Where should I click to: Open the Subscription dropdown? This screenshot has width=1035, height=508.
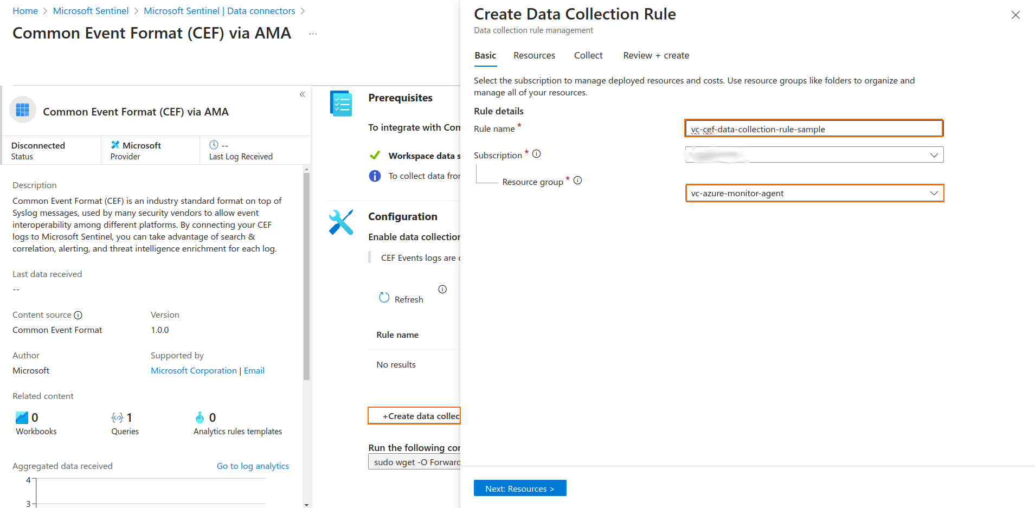pyautogui.click(x=814, y=155)
